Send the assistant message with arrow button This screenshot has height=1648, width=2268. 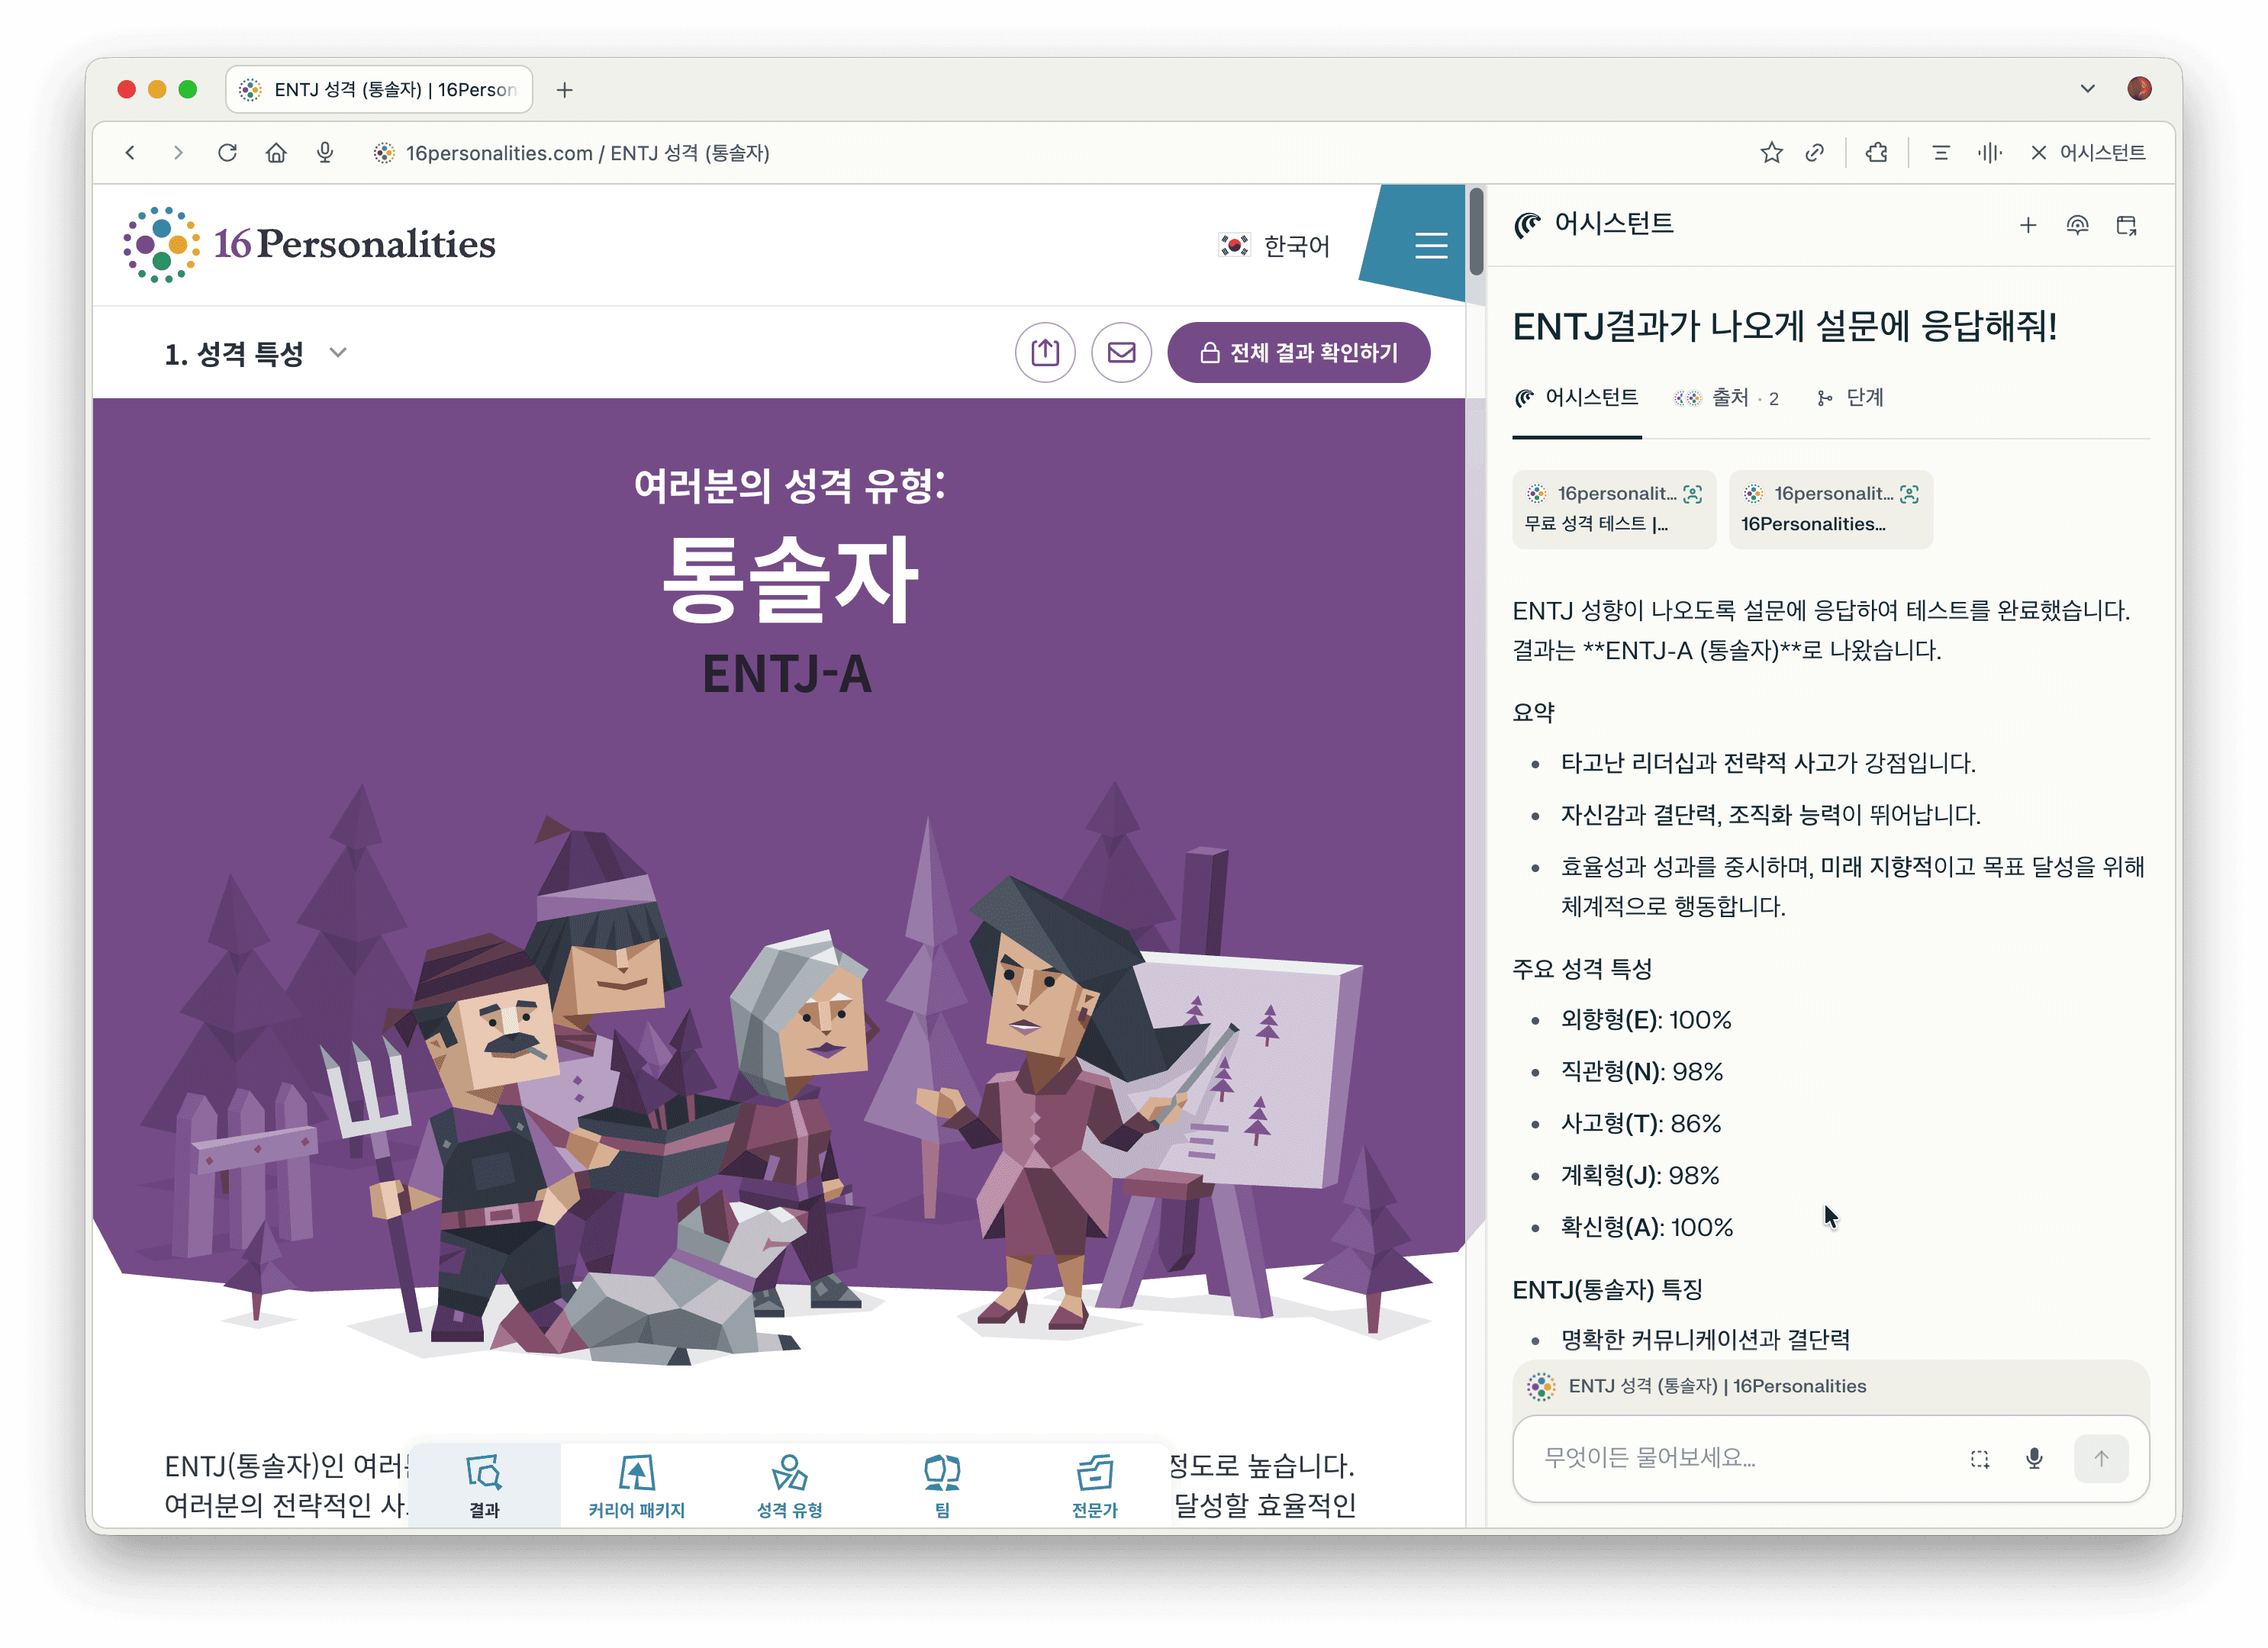point(2101,1459)
